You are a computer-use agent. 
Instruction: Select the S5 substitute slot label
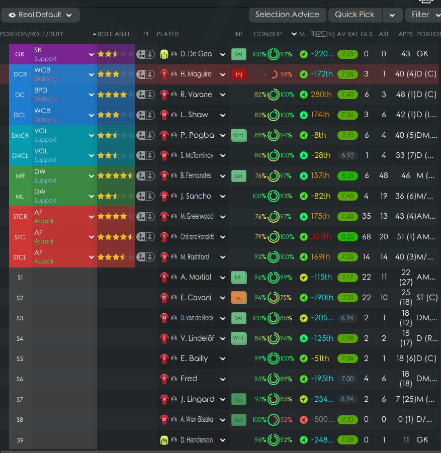click(20, 359)
